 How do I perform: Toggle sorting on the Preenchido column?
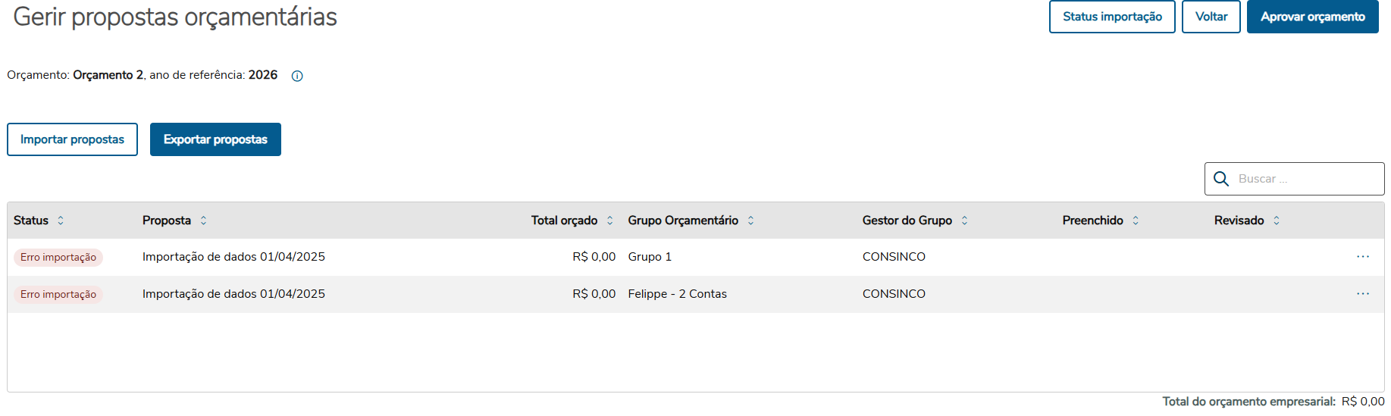tap(1136, 221)
